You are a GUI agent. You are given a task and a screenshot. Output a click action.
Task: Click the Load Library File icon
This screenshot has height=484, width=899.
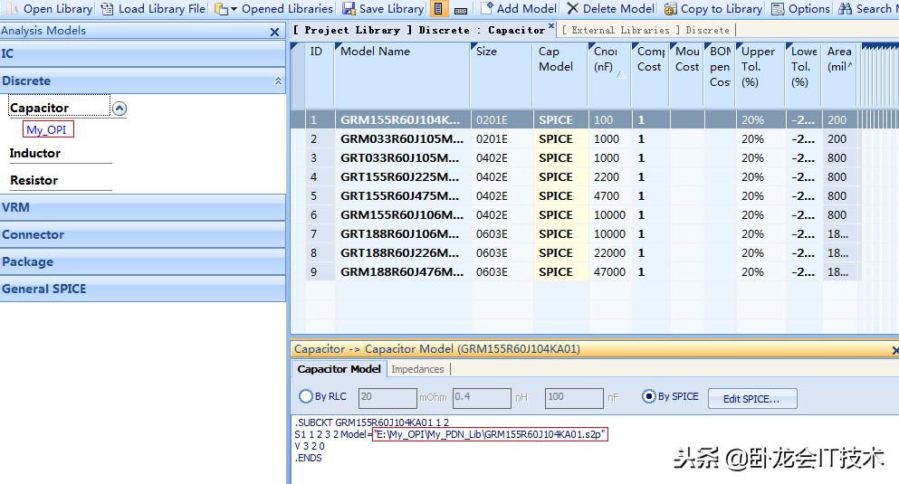(107, 9)
